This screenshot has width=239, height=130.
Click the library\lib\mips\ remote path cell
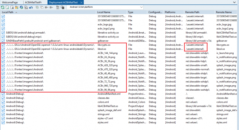[x=194, y=37]
